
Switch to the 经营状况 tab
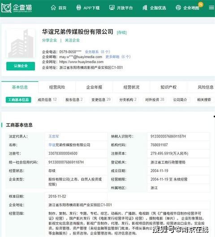tap(131, 87)
